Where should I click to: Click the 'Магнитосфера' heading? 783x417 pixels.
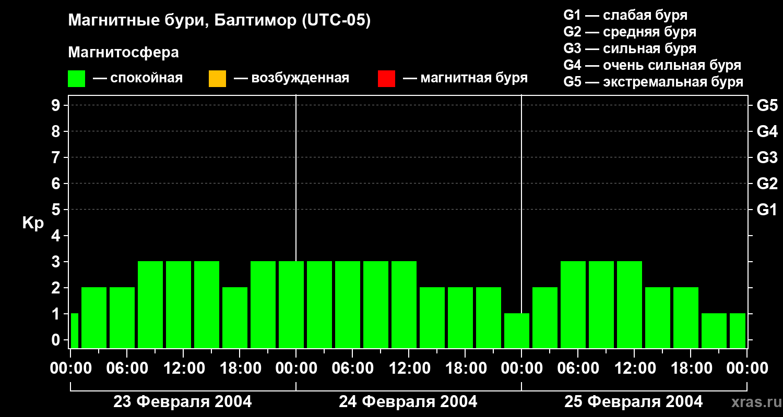pyautogui.click(x=123, y=53)
